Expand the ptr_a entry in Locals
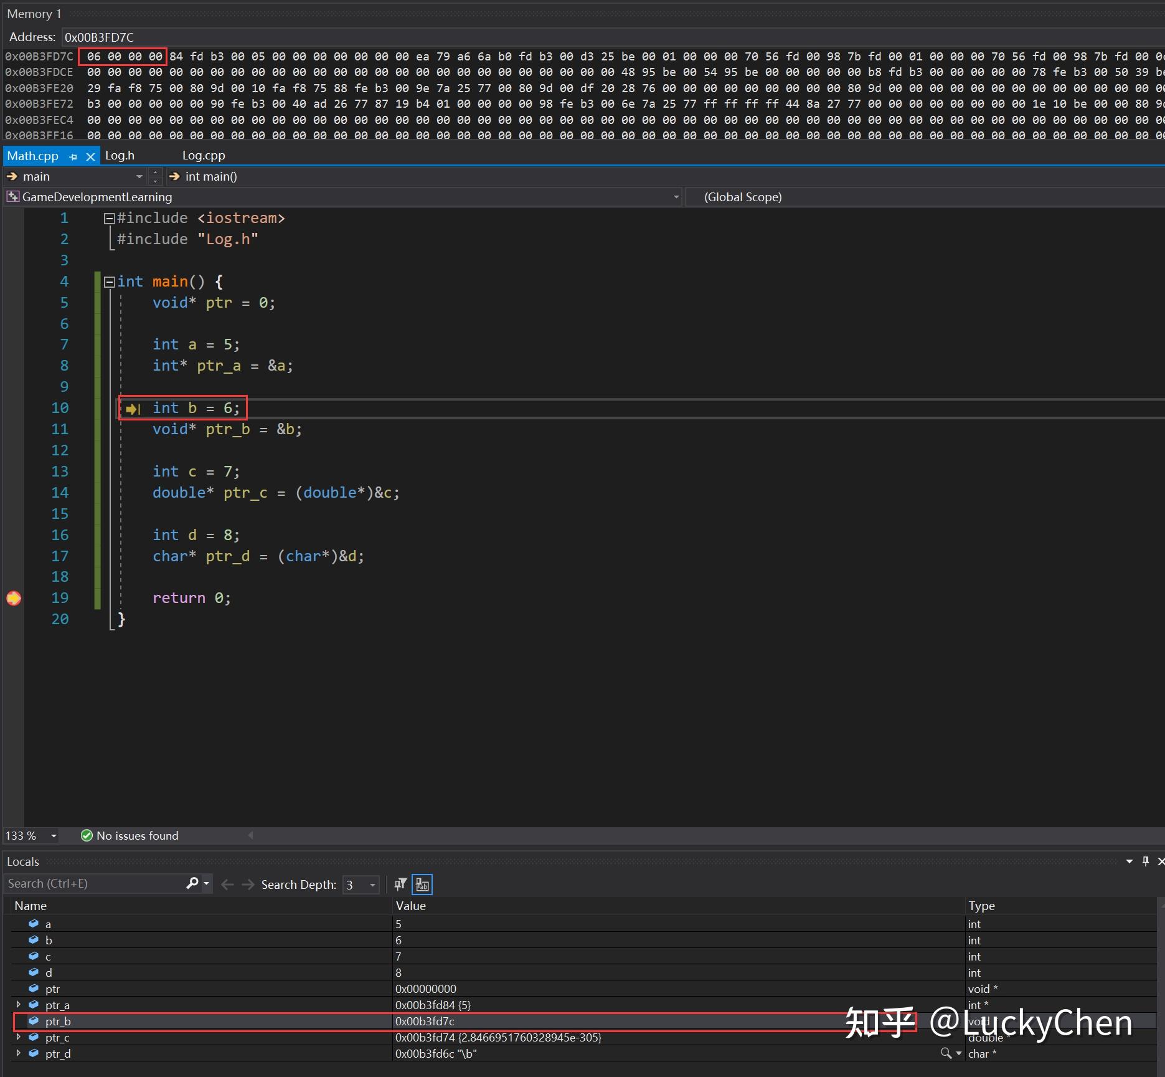The image size is (1165, 1077). 18,1005
